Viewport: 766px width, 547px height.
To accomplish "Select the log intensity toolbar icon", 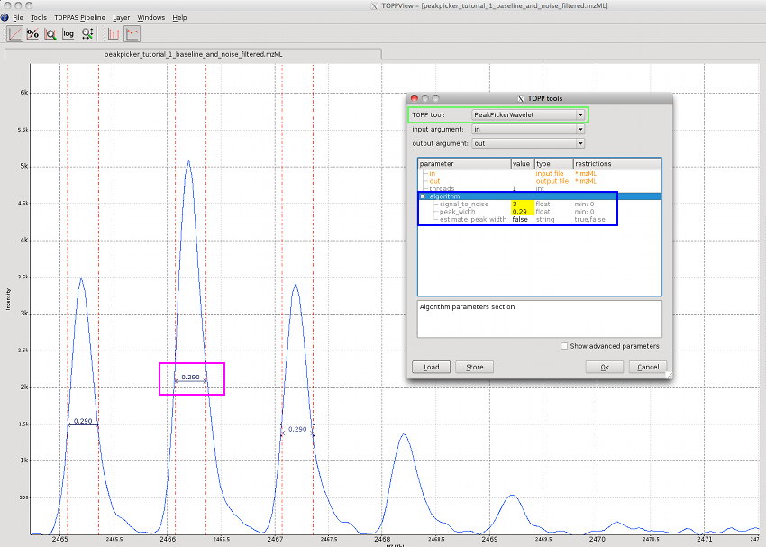I will 68,34.
